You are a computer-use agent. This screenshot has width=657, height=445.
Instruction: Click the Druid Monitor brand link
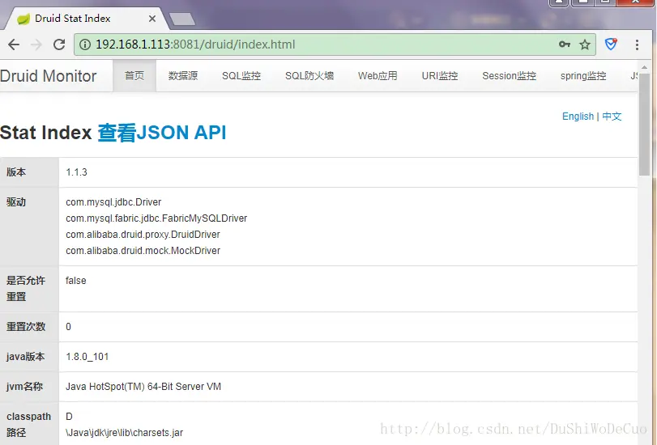pos(48,76)
